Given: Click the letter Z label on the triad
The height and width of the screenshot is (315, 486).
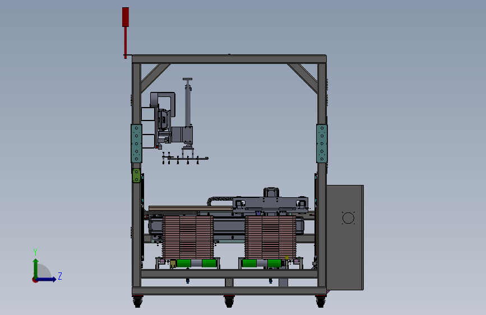Looking at the screenshot, I should click(x=60, y=276).
